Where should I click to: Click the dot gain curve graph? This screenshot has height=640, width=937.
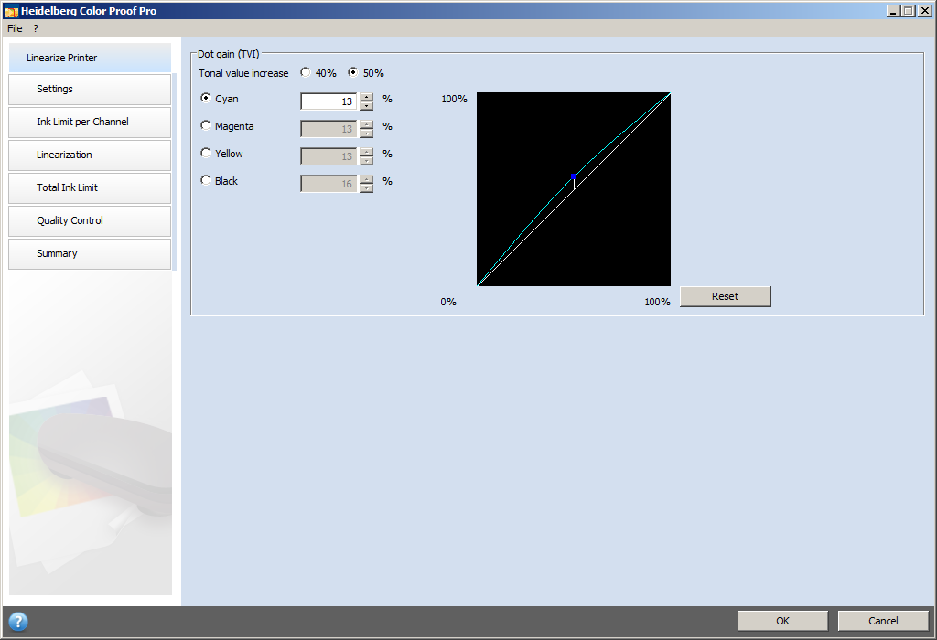pyautogui.click(x=574, y=189)
